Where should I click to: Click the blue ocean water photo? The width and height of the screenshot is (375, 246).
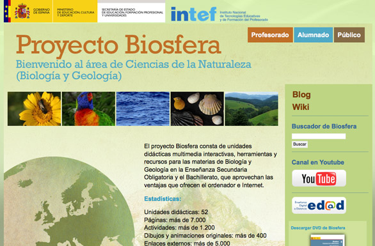(x=143, y=109)
